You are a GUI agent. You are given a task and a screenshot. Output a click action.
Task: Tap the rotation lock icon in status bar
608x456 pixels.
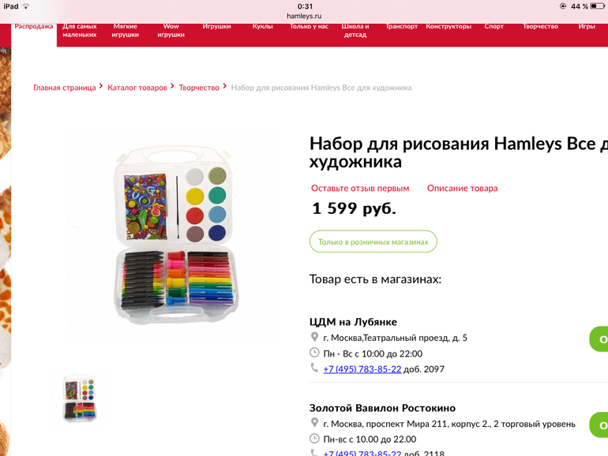click(x=563, y=6)
